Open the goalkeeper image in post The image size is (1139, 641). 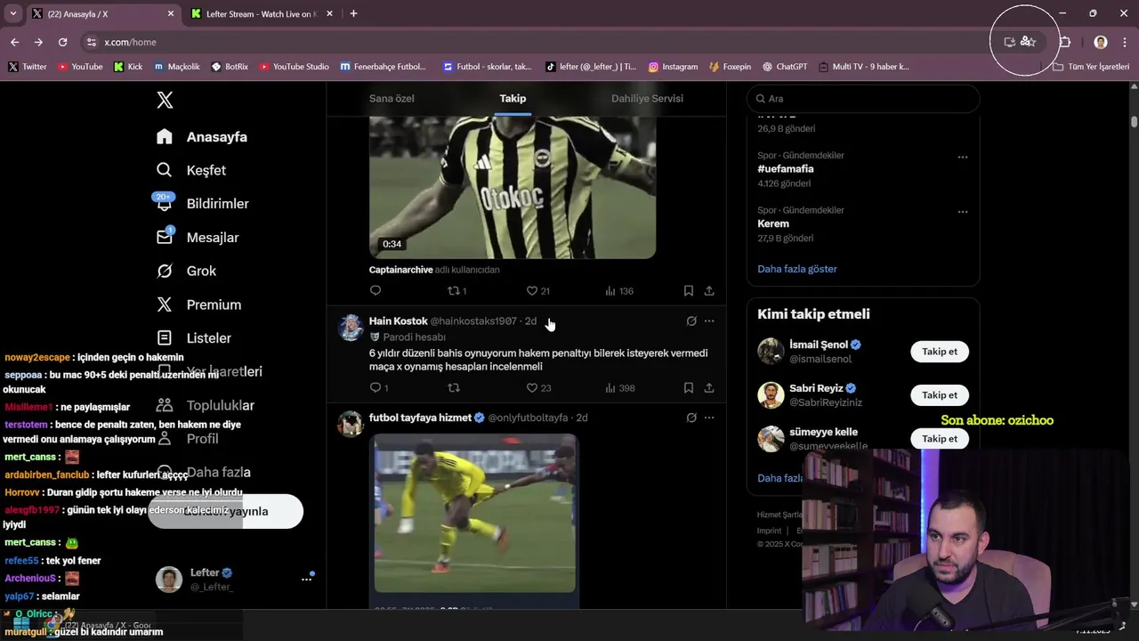474,514
